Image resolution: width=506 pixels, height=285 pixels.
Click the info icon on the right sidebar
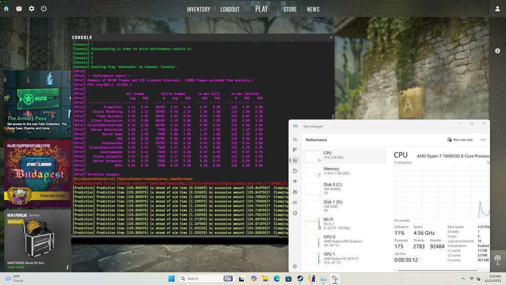pyautogui.click(x=497, y=51)
